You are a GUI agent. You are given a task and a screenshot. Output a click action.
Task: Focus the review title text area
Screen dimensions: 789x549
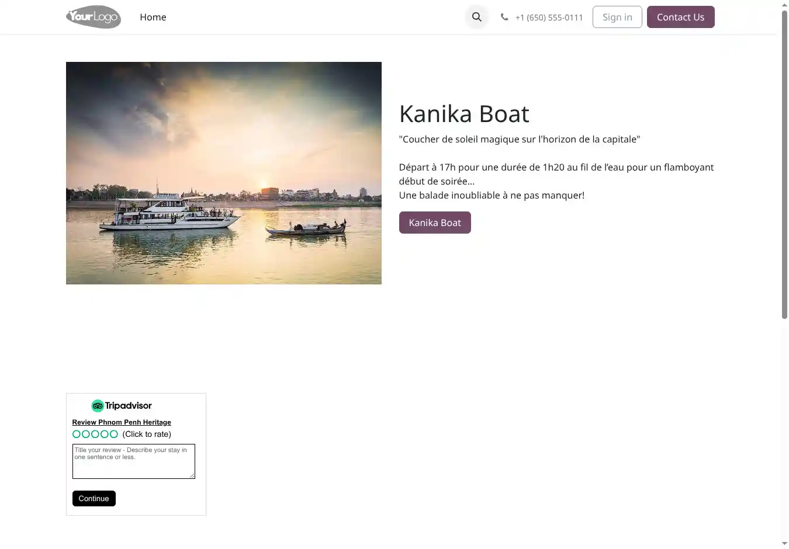[133, 461]
